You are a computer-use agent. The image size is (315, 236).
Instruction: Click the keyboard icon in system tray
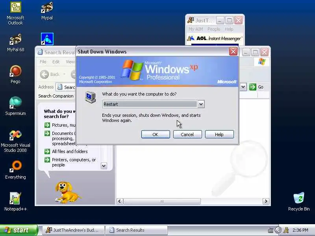tap(271, 230)
